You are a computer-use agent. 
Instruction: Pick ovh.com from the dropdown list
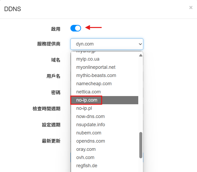pyautogui.click(x=105, y=157)
